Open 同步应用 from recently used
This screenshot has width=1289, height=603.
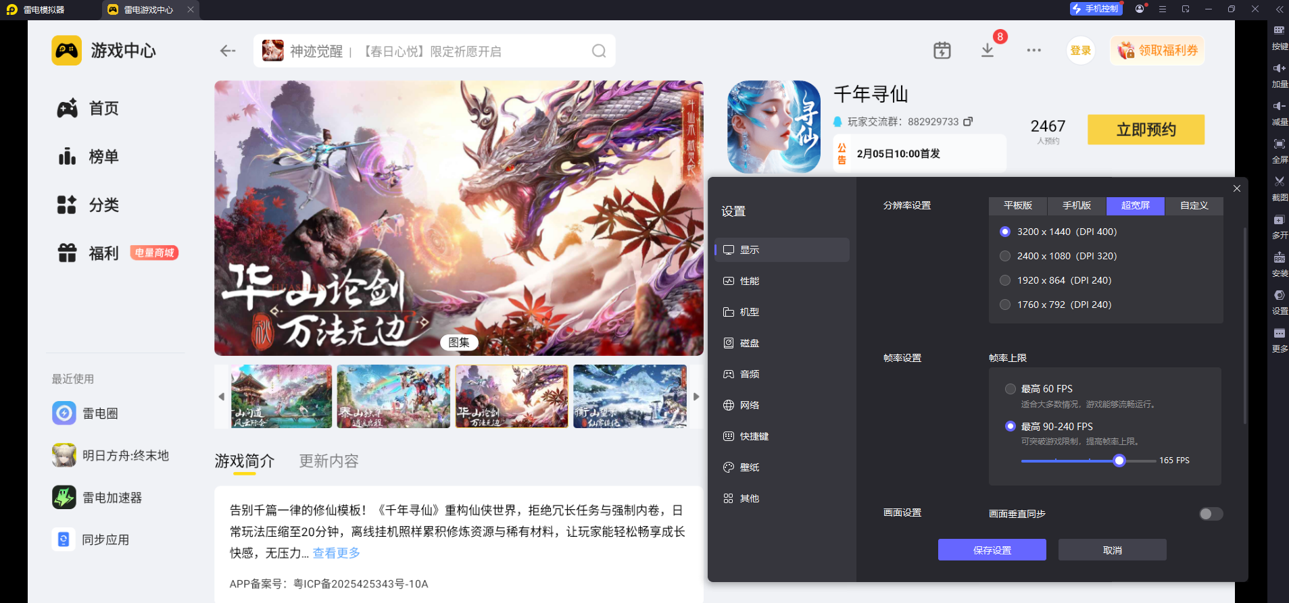91,540
